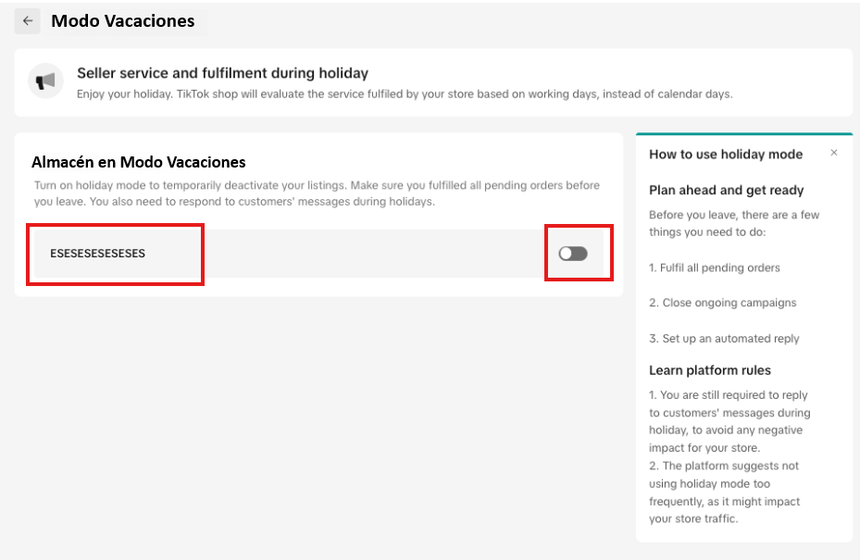Screen dimensions: 860x560
Task: Click the TikTok shop working days notice text
Action: pos(405,94)
